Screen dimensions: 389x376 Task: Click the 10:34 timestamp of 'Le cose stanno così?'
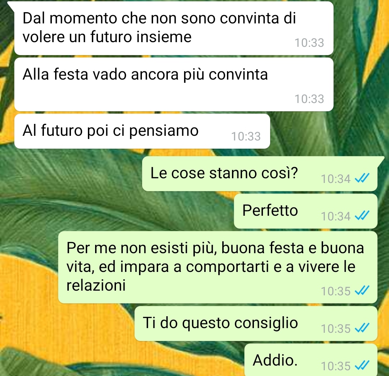[336, 179]
